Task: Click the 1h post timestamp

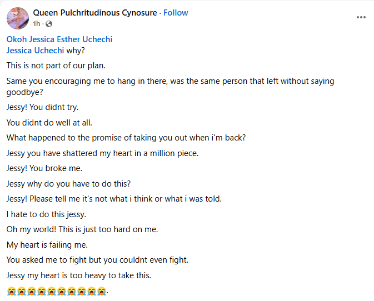Action: coord(37,24)
